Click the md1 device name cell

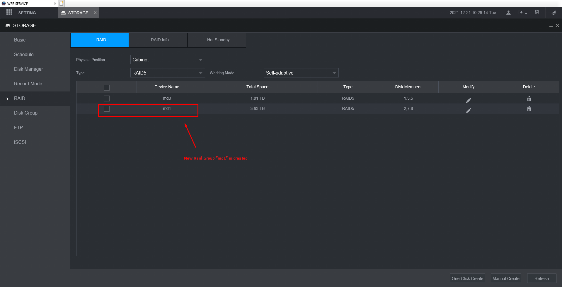pos(167,108)
